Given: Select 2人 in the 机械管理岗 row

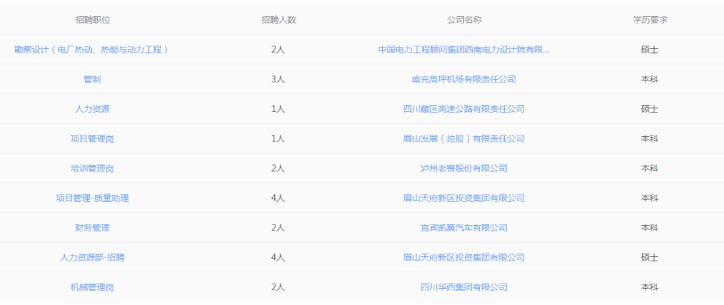Looking at the screenshot, I should tap(278, 287).
